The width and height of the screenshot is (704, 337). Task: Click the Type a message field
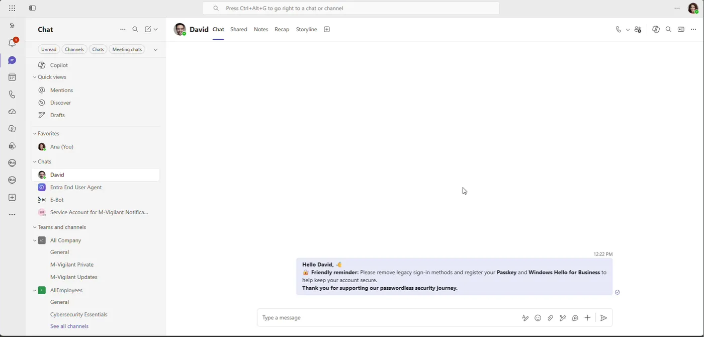390,318
